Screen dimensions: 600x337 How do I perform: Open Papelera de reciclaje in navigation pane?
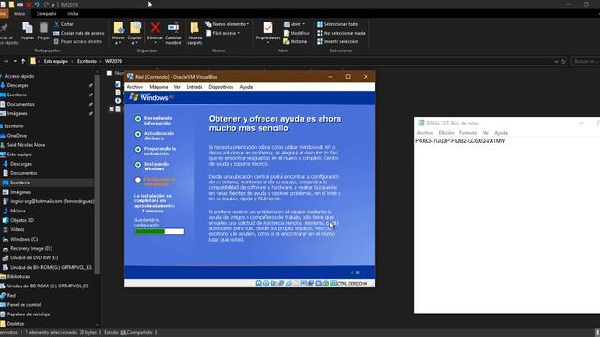[28, 315]
